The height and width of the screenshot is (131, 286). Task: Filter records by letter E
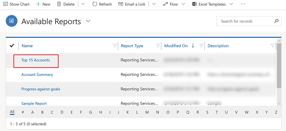[71, 112]
